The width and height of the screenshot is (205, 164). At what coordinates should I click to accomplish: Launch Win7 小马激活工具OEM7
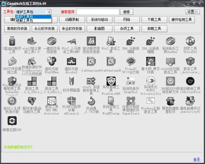tap(71, 41)
